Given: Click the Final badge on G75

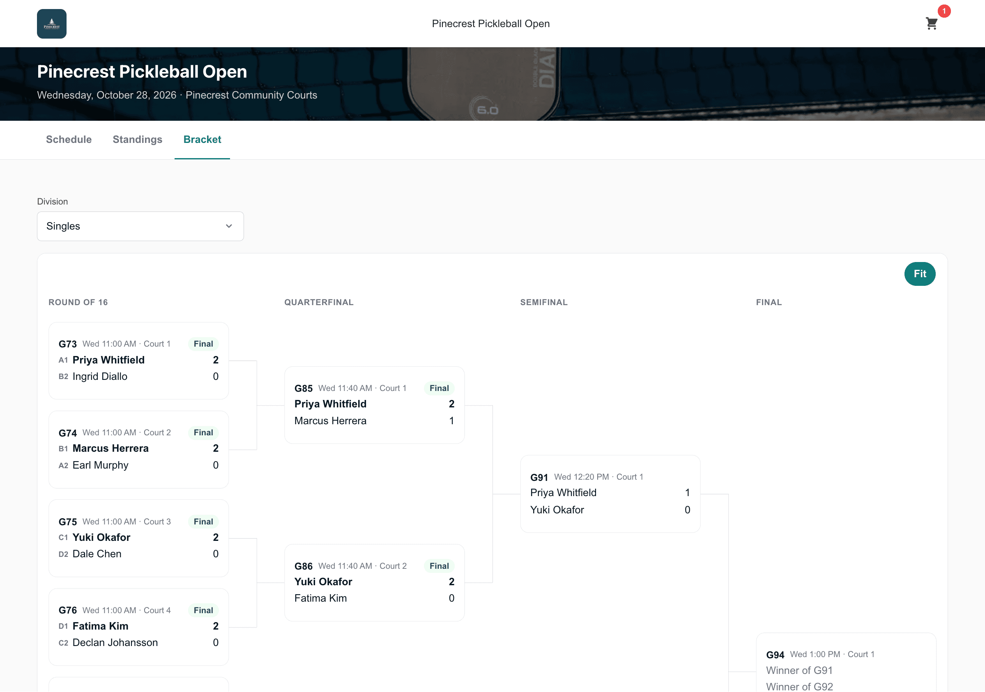Looking at the screenshot, I should [x=203, y=521].
